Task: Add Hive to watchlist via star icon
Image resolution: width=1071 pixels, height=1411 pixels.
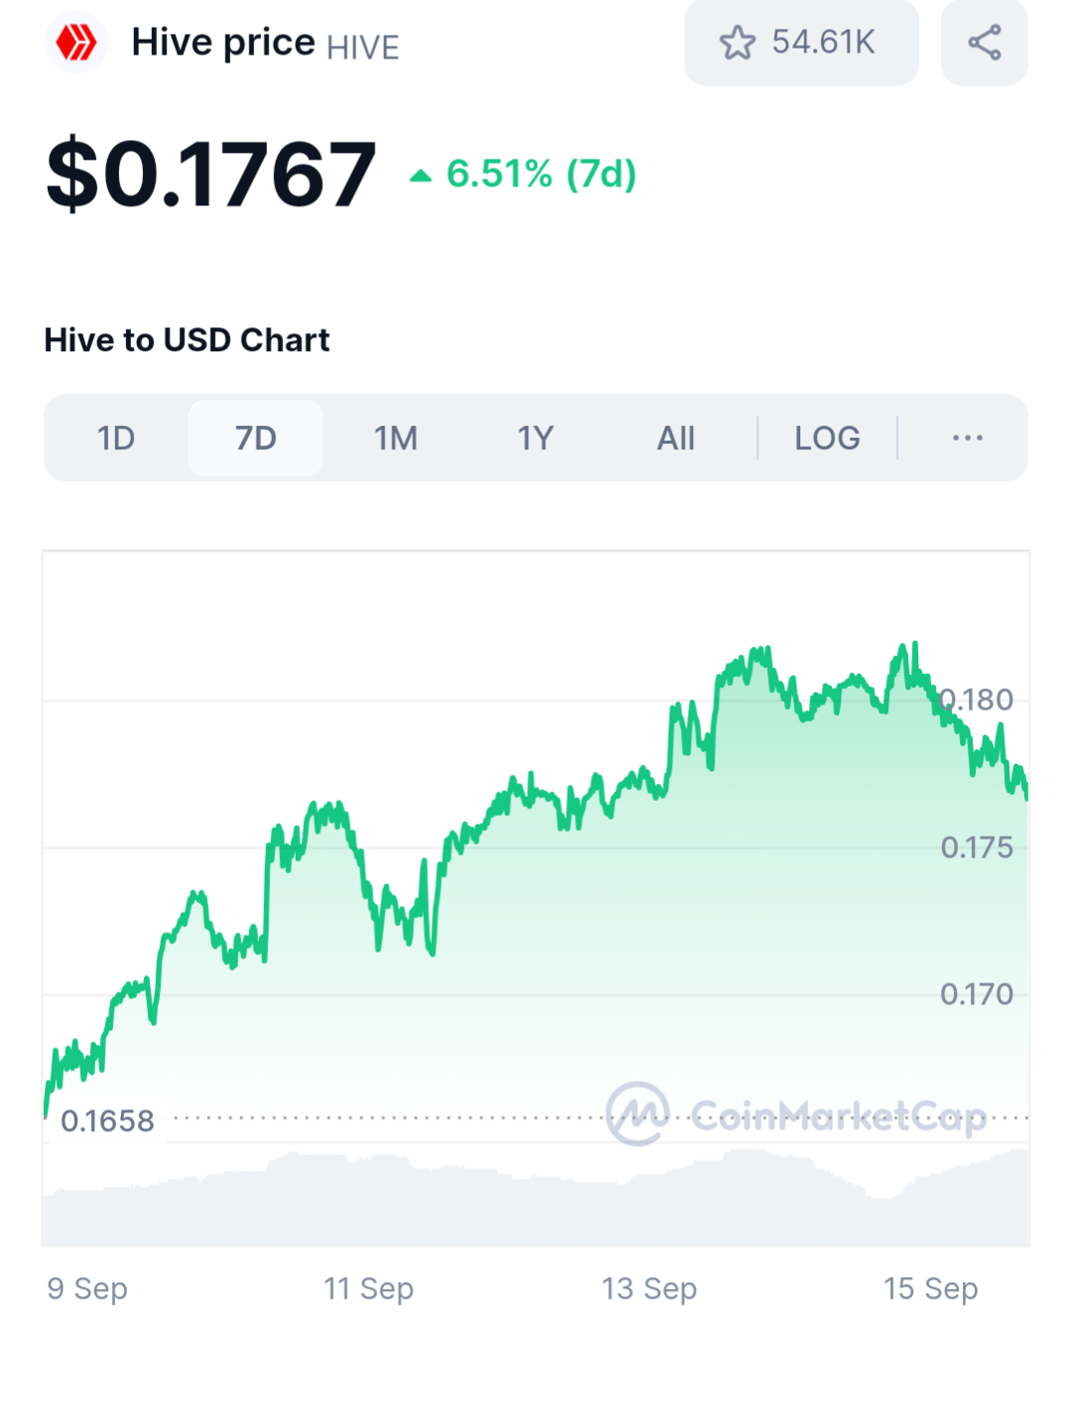Action: (737, 43)
